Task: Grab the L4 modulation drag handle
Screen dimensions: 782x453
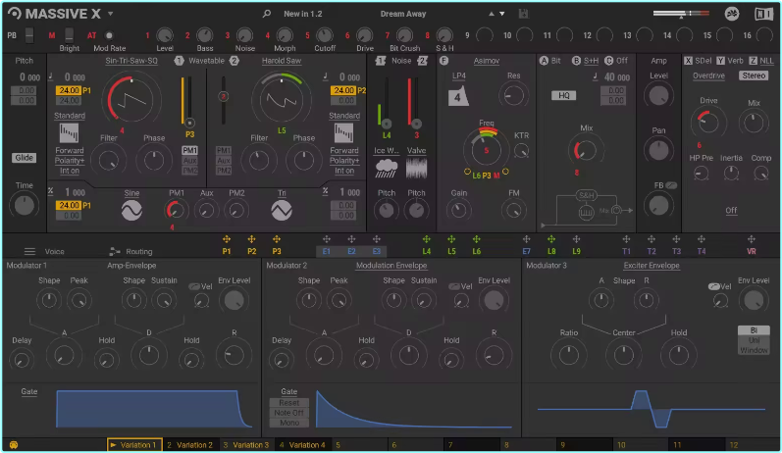Action: coord(427,239)
